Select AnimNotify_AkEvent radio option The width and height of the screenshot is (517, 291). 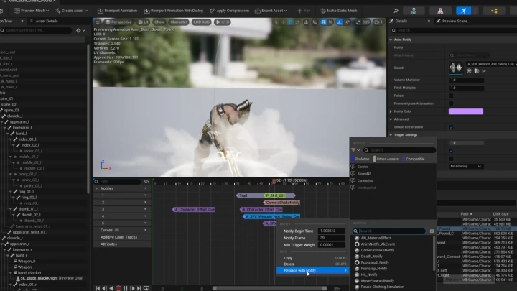tap(357, 244)
